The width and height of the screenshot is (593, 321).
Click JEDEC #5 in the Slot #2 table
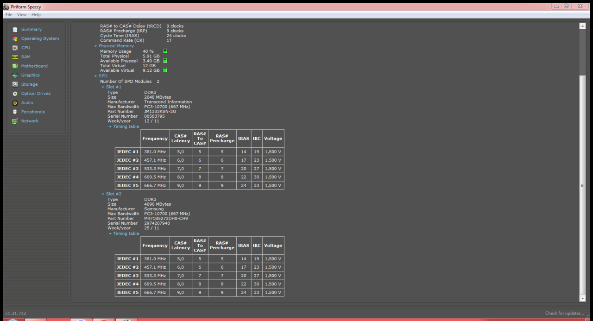click(127, 292)
